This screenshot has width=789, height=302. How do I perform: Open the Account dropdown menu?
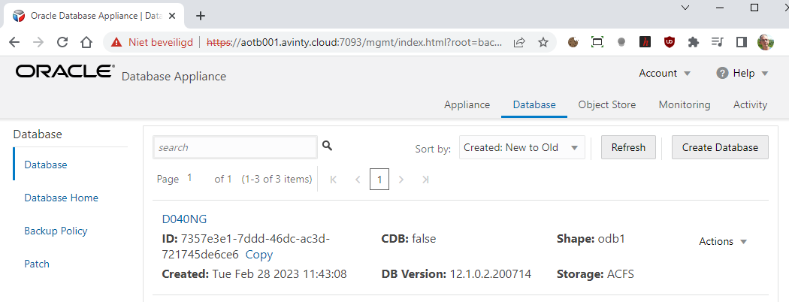coord(664,73)
